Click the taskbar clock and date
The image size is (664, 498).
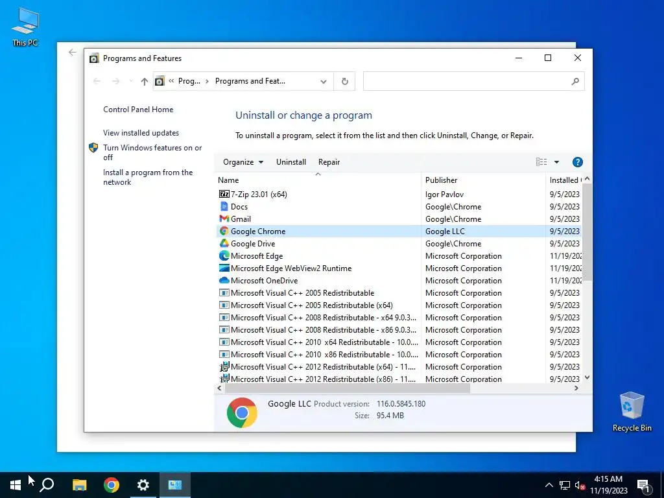608,485
